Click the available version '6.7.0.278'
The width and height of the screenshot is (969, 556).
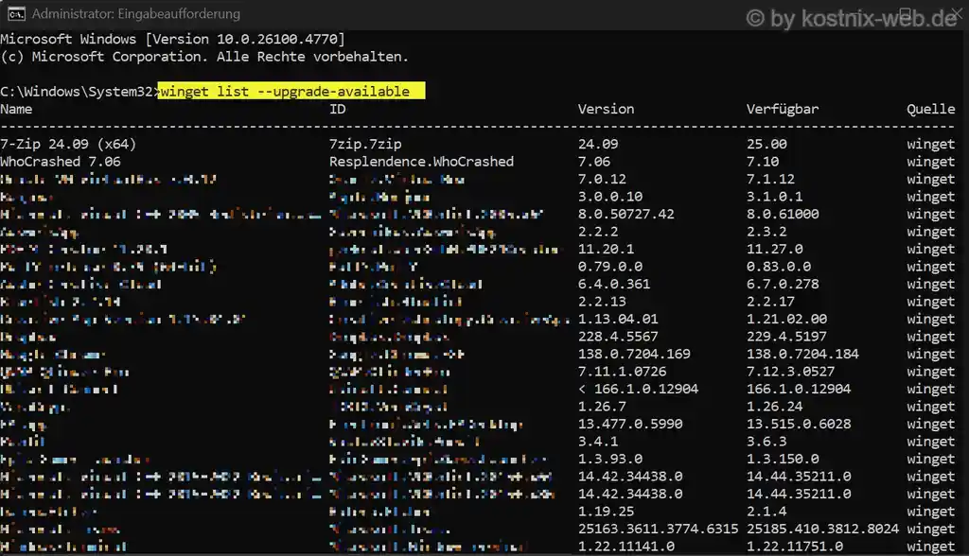pos(783,285)
